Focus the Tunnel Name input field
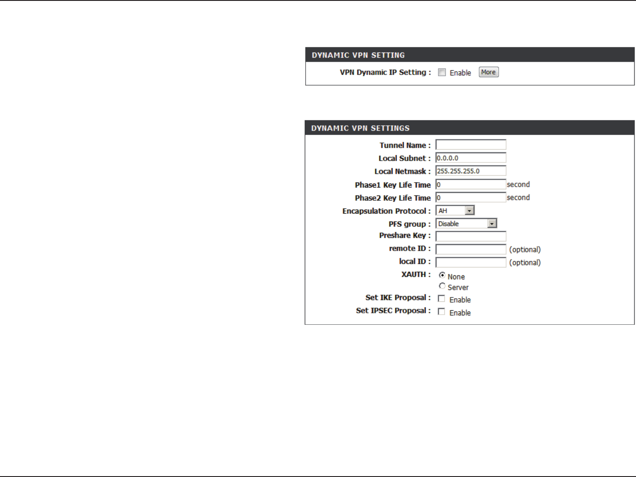636x477 pixels. click(x=471, y=145)
